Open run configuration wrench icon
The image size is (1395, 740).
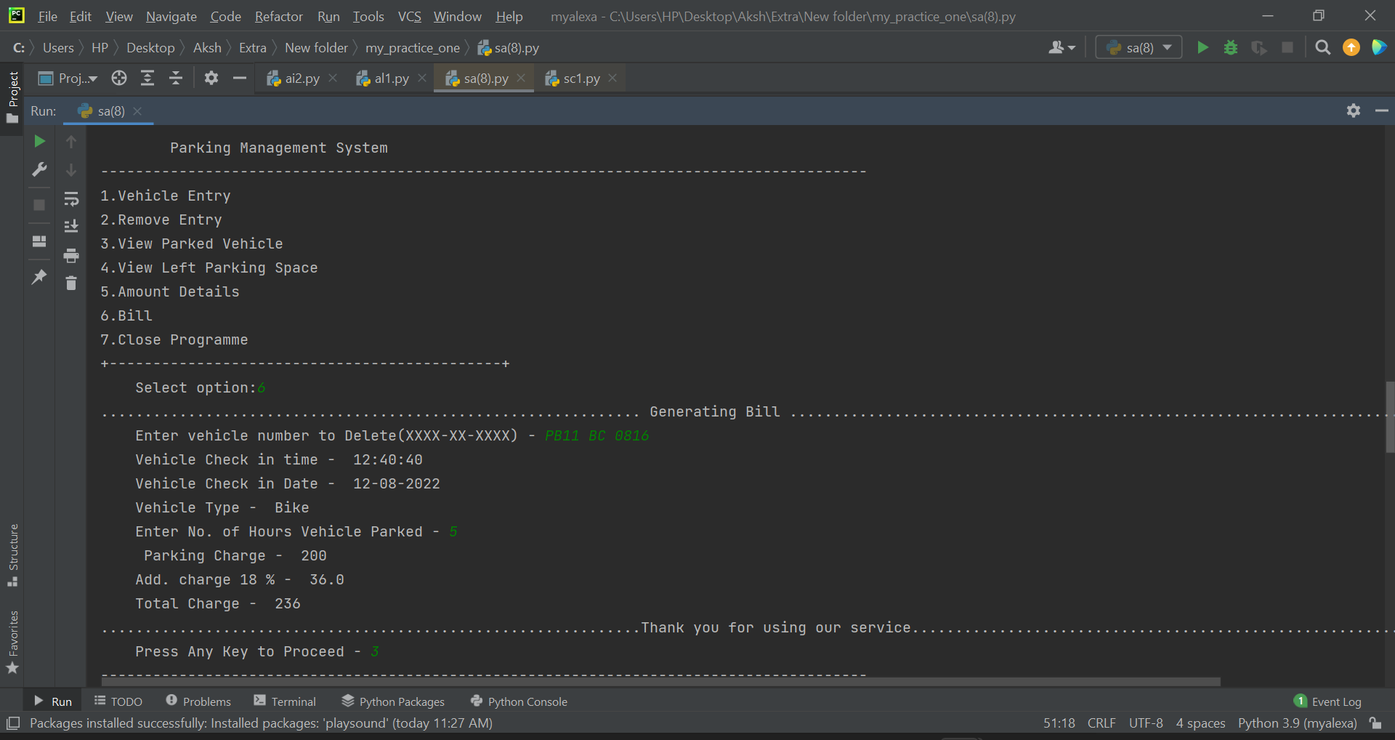[40, 169]
